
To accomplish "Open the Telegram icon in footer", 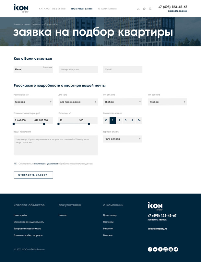I will [x=176, y=249].
